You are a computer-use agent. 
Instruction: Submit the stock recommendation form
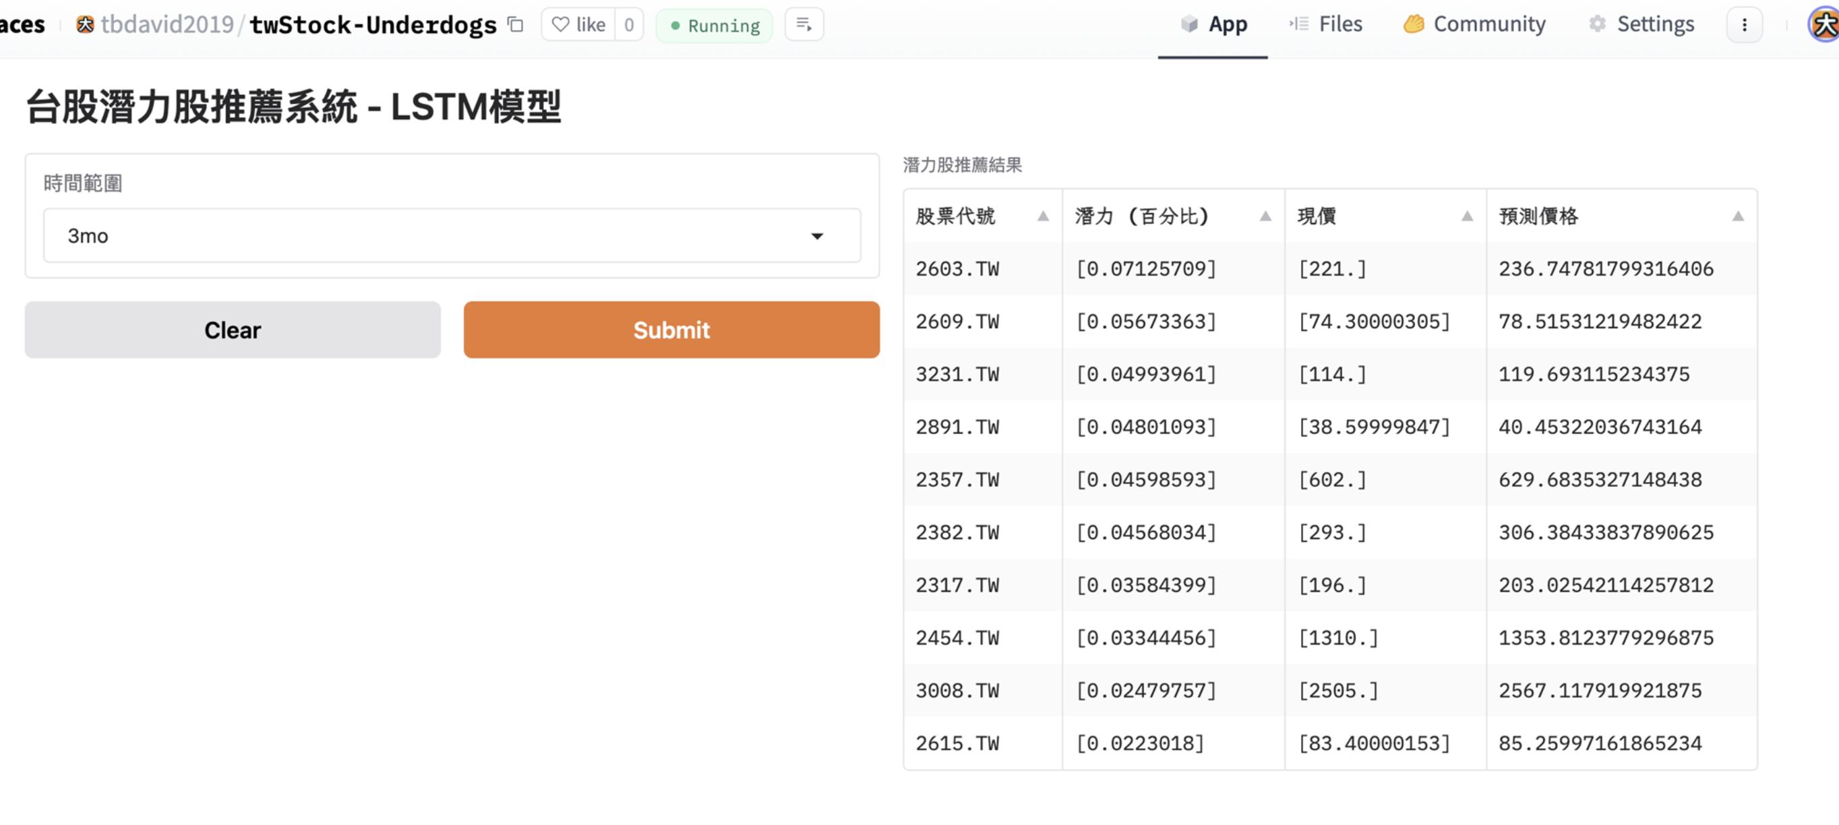[x=671, y=330]
